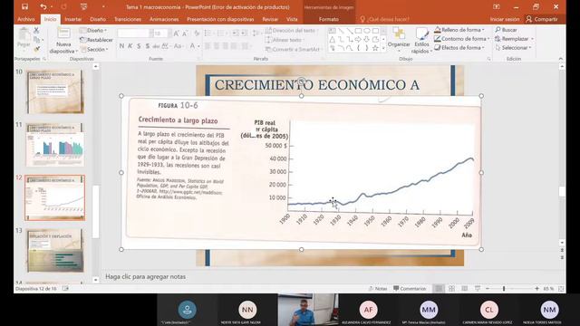Insert an oval from the shapes gallery

[x=367, y=31]
